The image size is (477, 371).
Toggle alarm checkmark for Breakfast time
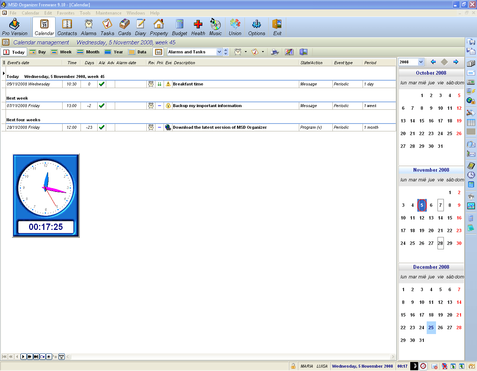click(101, 84)
